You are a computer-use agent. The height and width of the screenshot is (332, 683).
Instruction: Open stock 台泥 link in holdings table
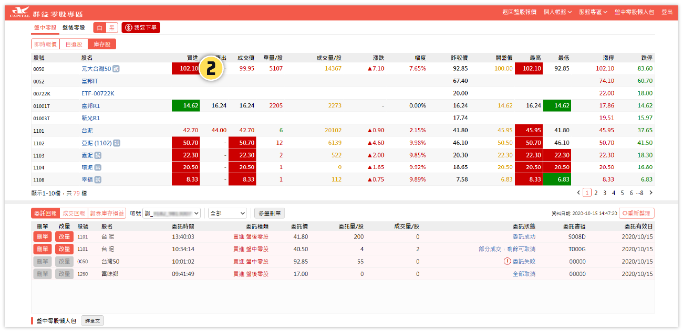(87, 131)
